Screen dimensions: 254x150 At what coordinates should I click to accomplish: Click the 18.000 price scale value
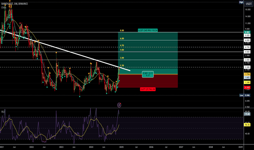[x=248, y=10]
